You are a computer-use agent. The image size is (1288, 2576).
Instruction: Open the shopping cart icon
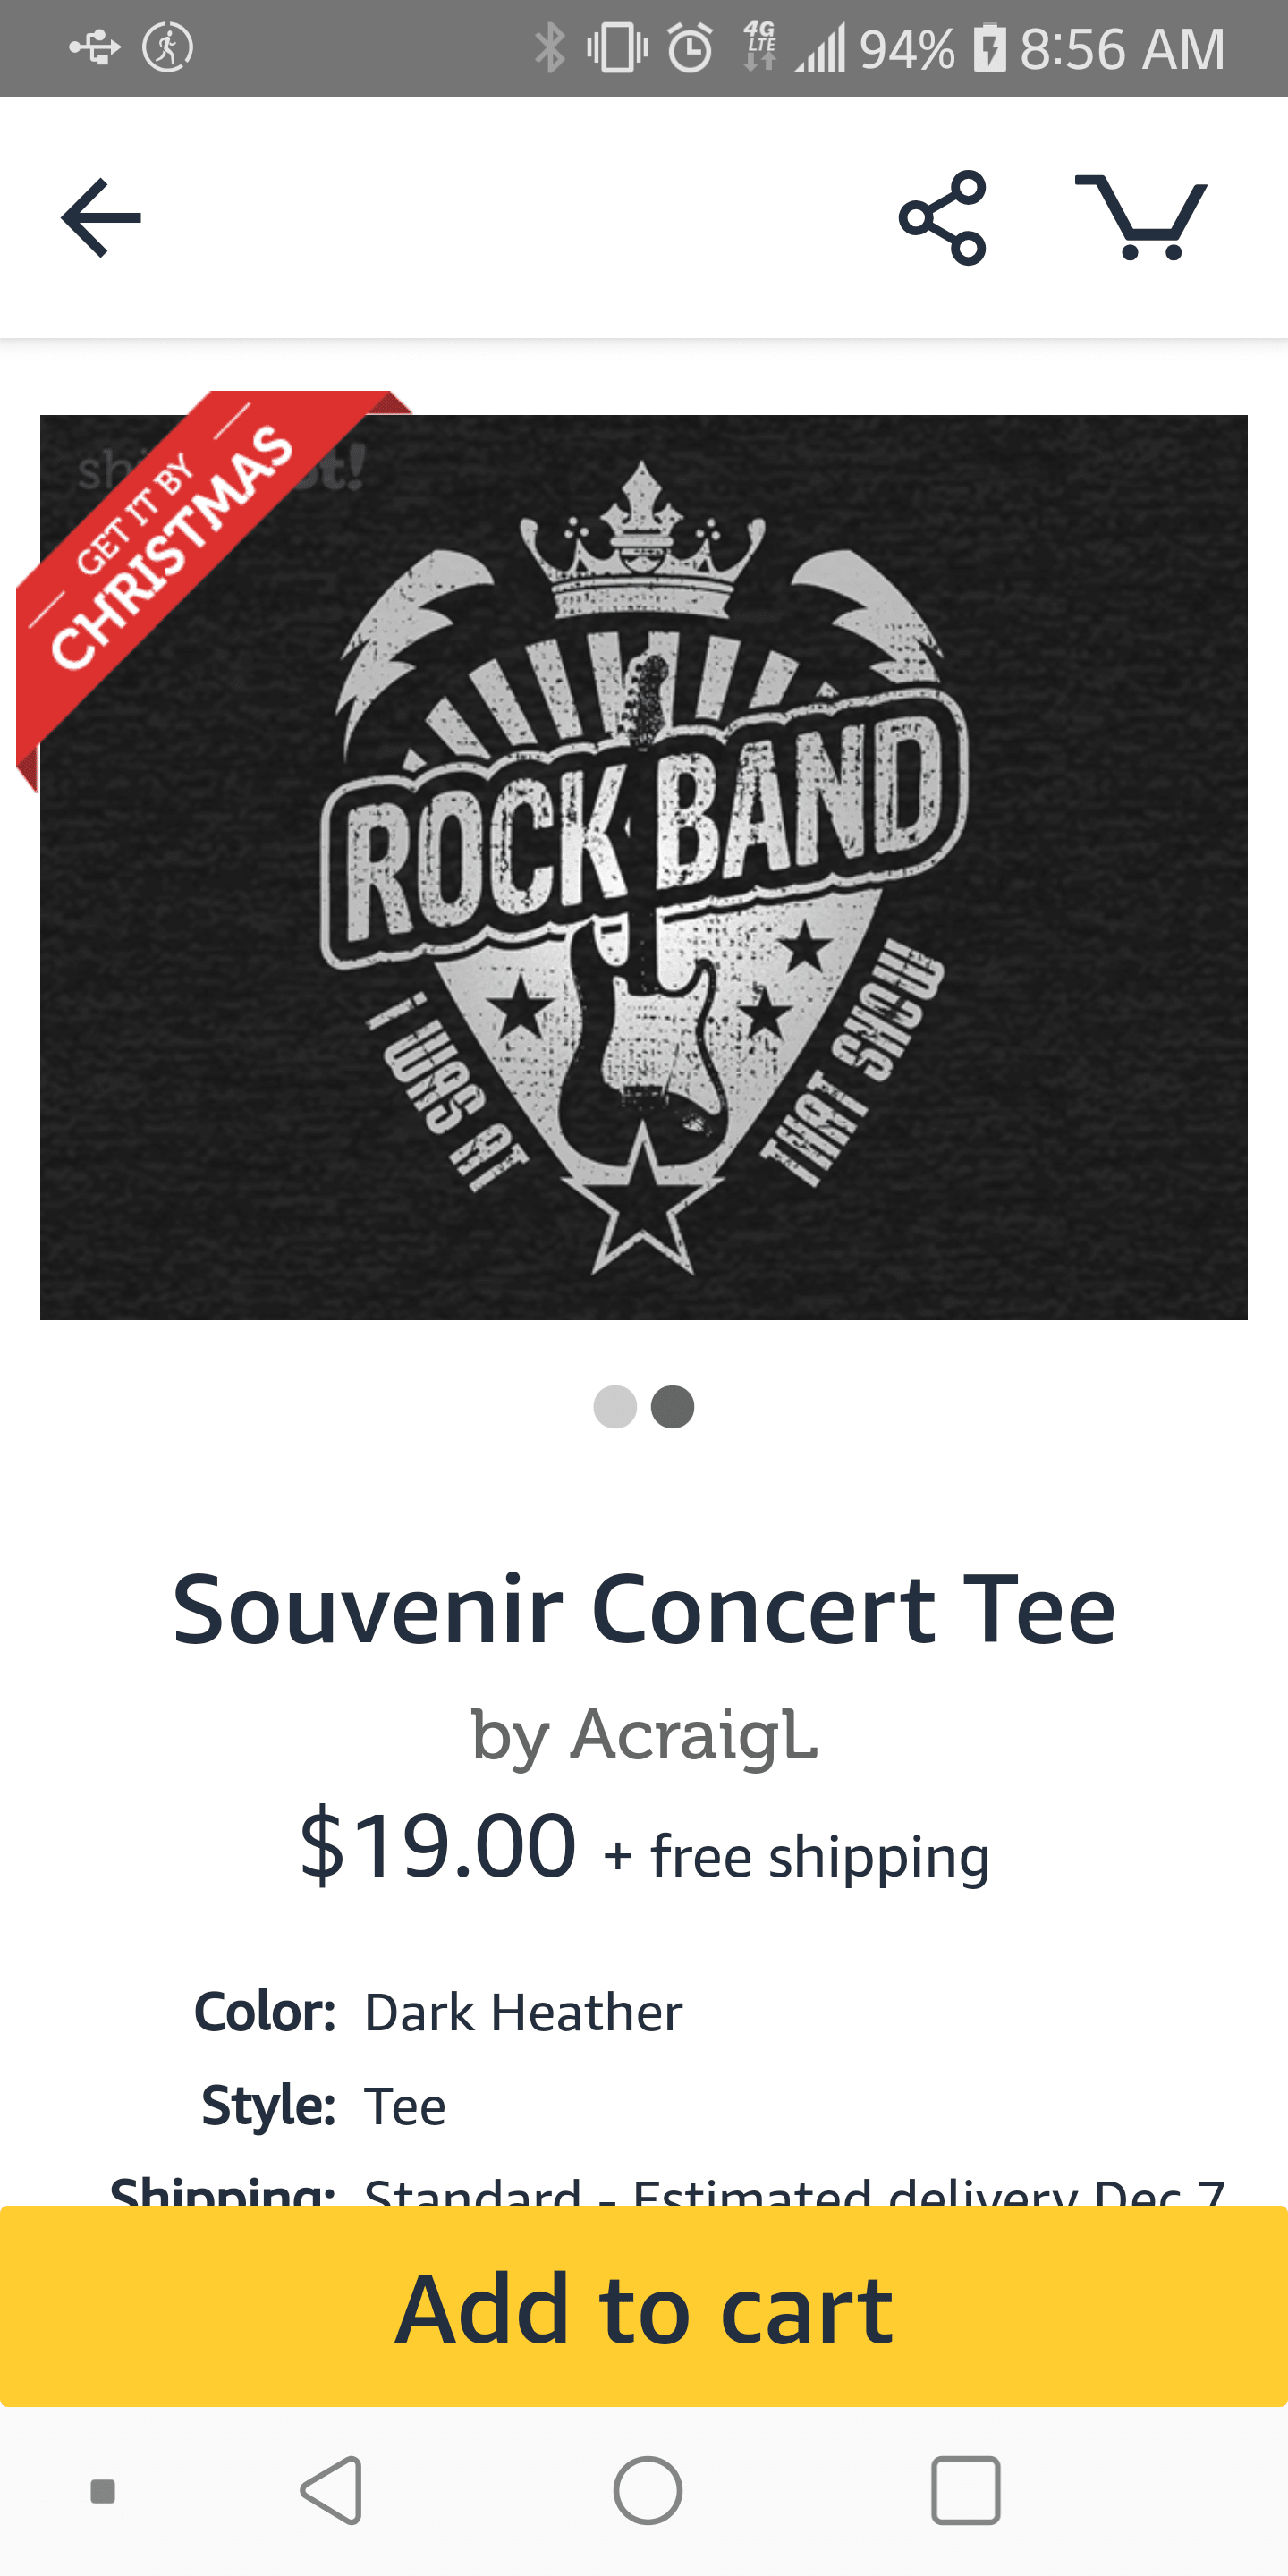(x=1141, y=218)
